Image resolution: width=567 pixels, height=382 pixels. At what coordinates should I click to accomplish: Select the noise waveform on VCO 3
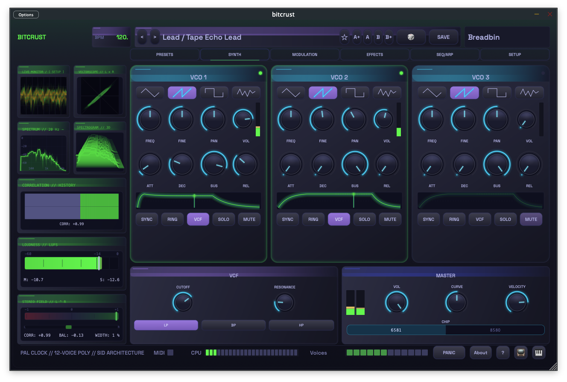click(x=529, y=92)
